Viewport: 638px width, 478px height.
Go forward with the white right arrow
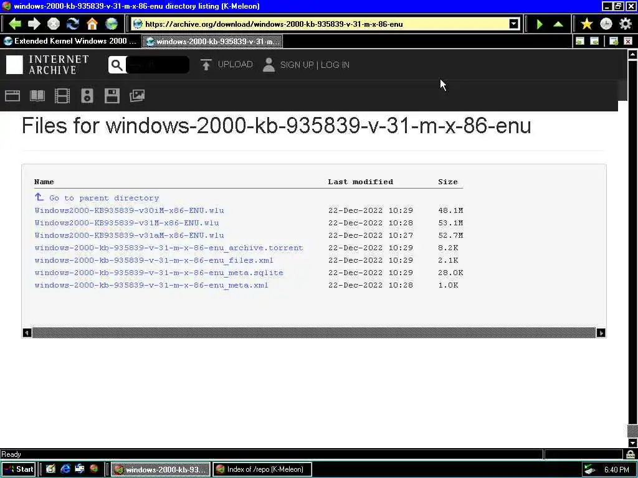click(34, 24)
